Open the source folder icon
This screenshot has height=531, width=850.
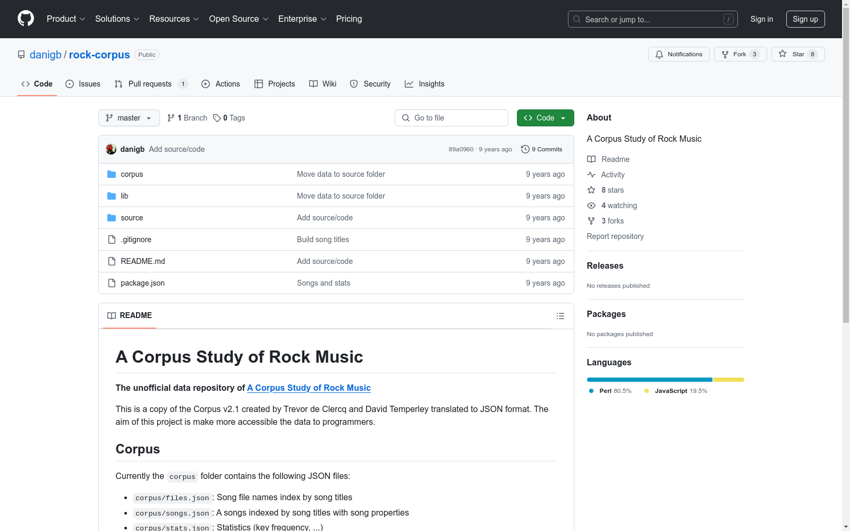point(112,218)
